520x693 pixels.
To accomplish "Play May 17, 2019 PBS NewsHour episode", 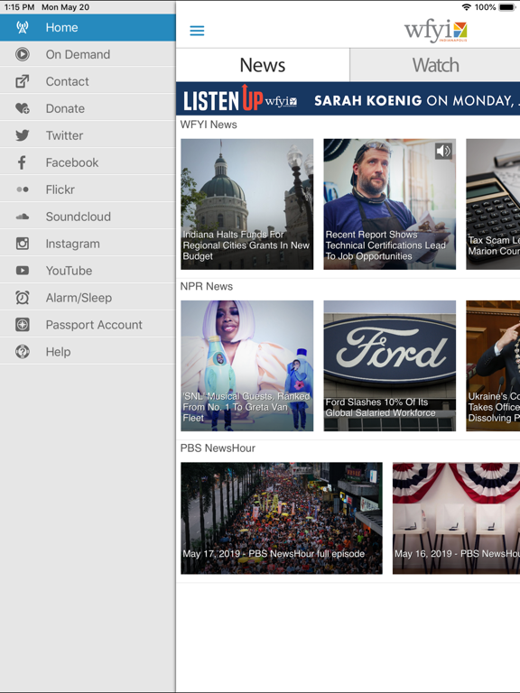I will [282, 519].
